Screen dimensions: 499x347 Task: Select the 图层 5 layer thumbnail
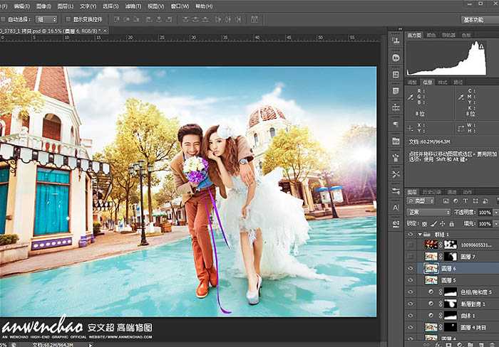(431, 280)
